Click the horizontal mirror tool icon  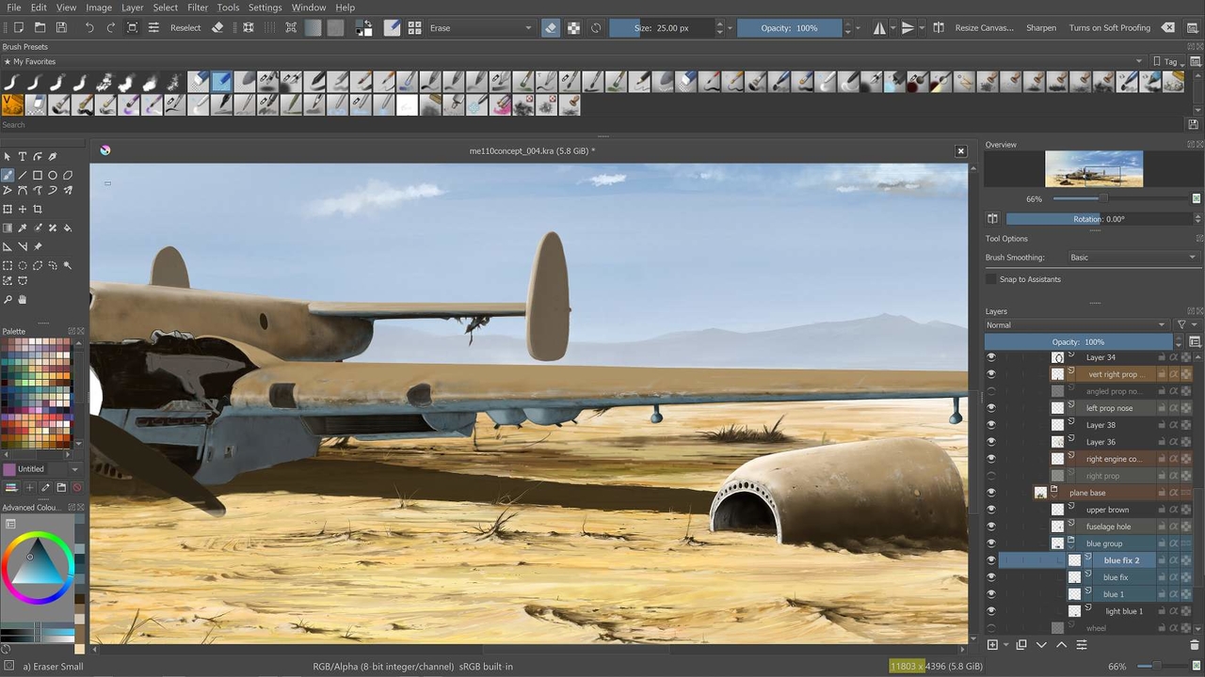(879, 28)
